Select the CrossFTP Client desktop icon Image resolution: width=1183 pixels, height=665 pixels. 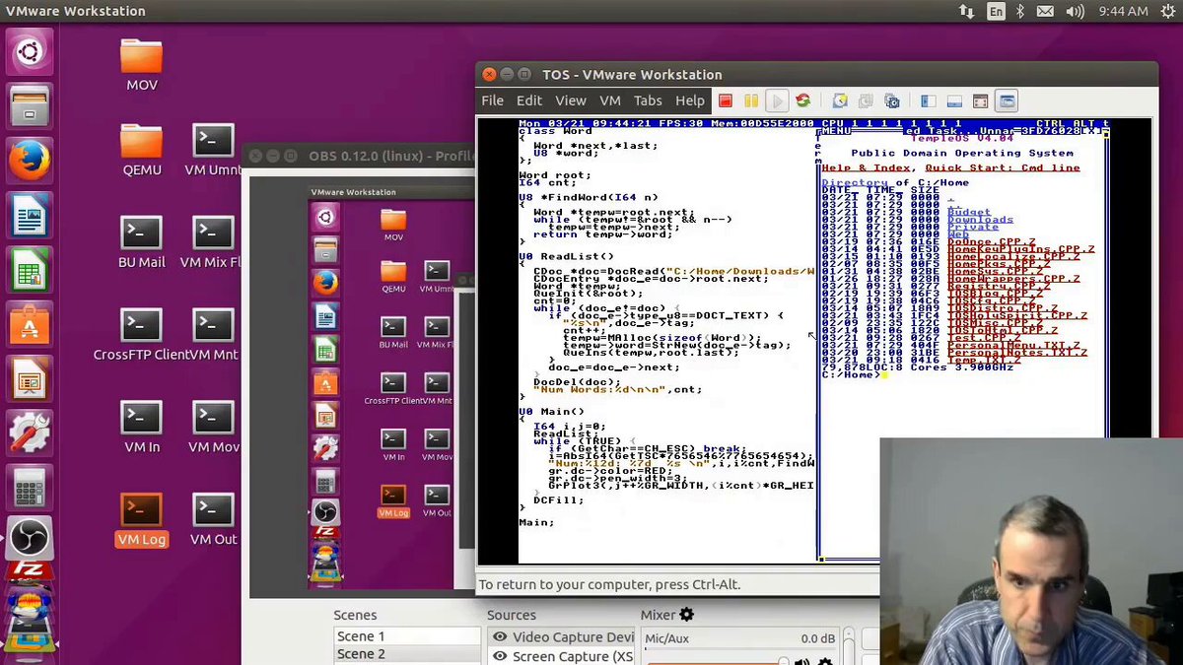pyautogui.click(x=140, y=336)
